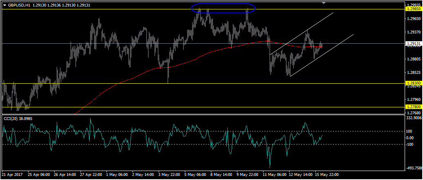Click the 3 May 22:00 time label
This screenshot has width=423, height=180.
coord(169,175)
